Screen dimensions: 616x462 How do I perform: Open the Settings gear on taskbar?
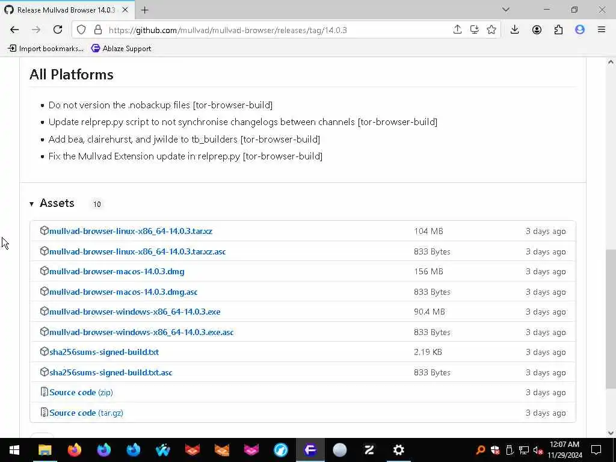(x=398, y=450)
